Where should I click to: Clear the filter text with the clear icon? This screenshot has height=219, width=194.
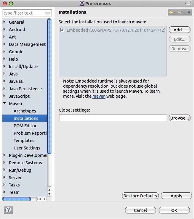point(47,13)
